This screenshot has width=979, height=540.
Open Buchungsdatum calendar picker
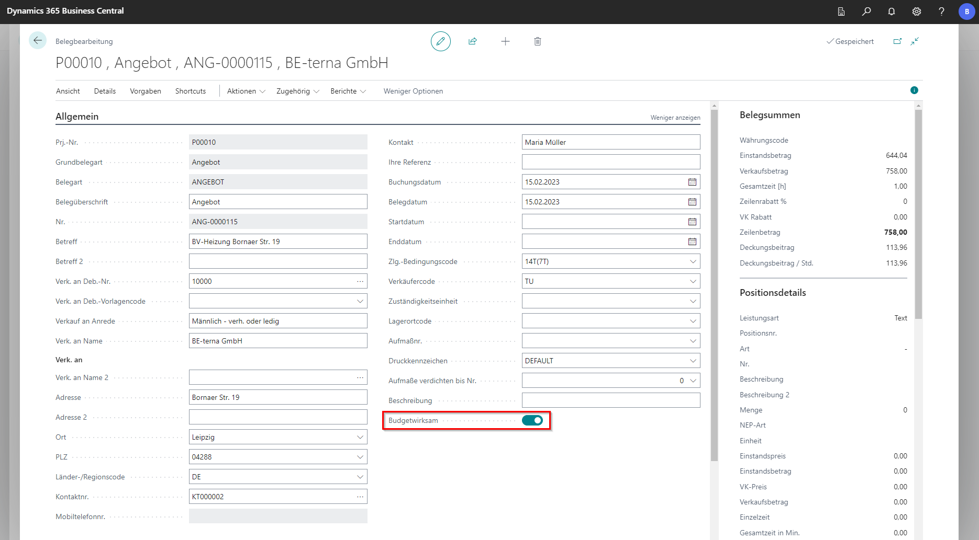[x=692, y=182]
